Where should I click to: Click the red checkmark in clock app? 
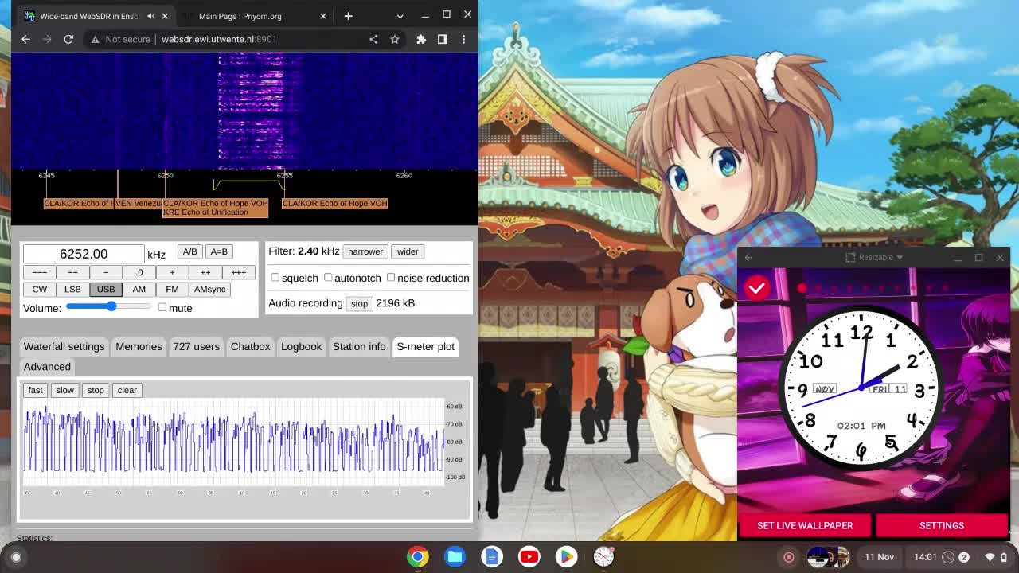click(757, 288)
